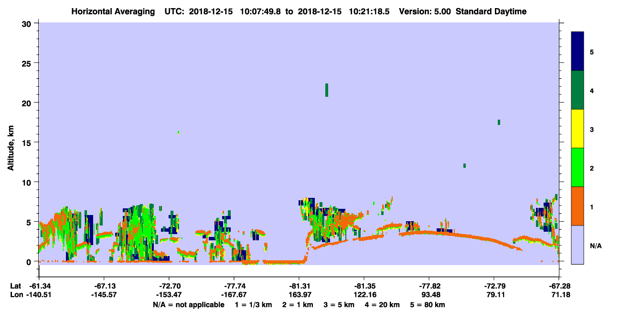The image size is (621, 318).
Task: Click legend text 'N/A = not applicable'
Action: click(x=188, y=305)
